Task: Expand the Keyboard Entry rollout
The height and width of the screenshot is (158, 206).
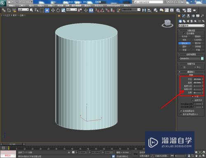Action: click(x=191, y=72)
